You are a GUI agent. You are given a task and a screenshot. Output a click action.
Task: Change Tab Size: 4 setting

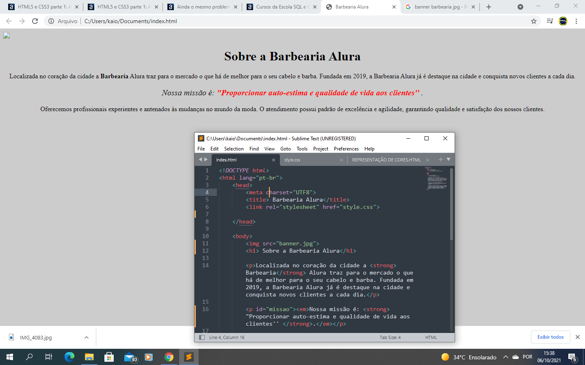[390, 337]
